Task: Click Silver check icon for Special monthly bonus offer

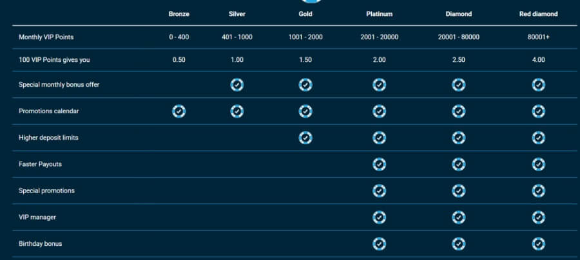Action: coord(237,85)
